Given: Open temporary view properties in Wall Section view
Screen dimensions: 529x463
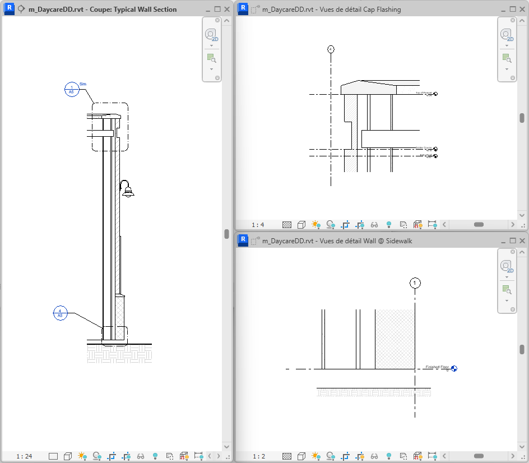Looking at the screenshot, I should tap(169, 456).
